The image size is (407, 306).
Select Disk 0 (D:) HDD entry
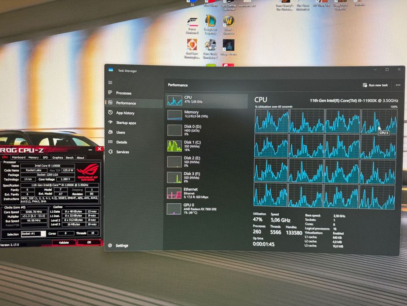[206, 130]
